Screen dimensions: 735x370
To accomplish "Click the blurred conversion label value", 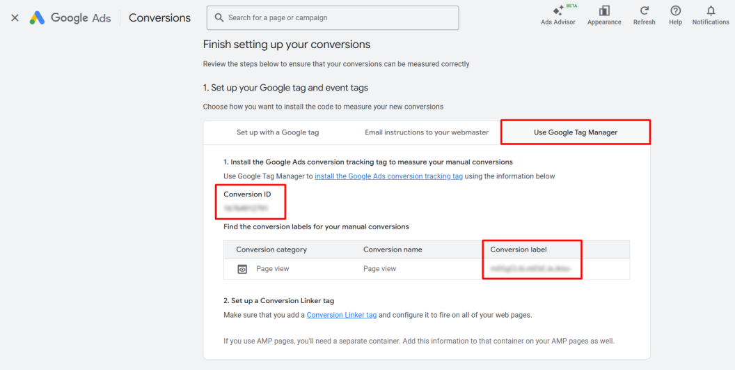I will coord(530,268).
